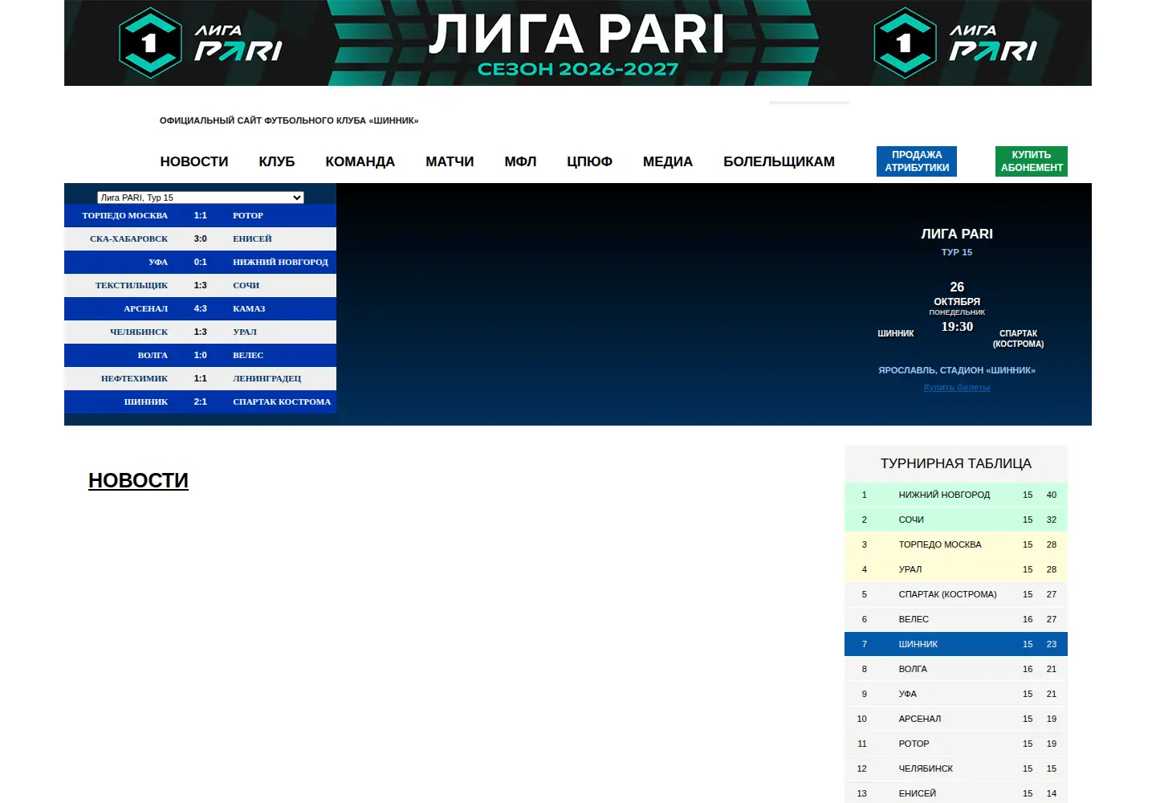Open the МФЛ menu item
Image resolution: width=1156 pixels, height=803 pixels.
(520, 161)
